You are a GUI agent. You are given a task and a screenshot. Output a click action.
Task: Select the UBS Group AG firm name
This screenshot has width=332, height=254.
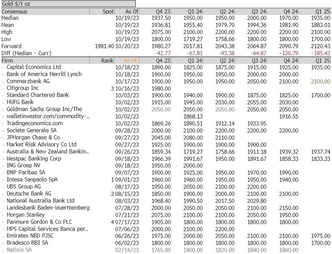pyautogui.click(x=24, y=187)
